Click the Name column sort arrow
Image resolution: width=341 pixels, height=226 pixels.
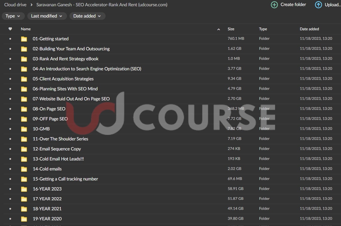tap(218, 29)
